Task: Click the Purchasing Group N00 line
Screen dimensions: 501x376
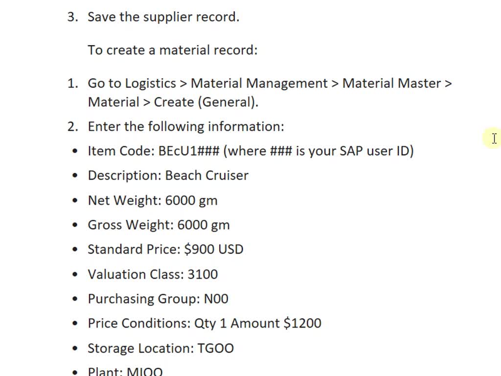Action: pos(158,299)
